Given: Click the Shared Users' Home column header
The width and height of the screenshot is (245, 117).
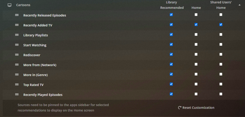Looking at the screenshot, I should point(221,5).
